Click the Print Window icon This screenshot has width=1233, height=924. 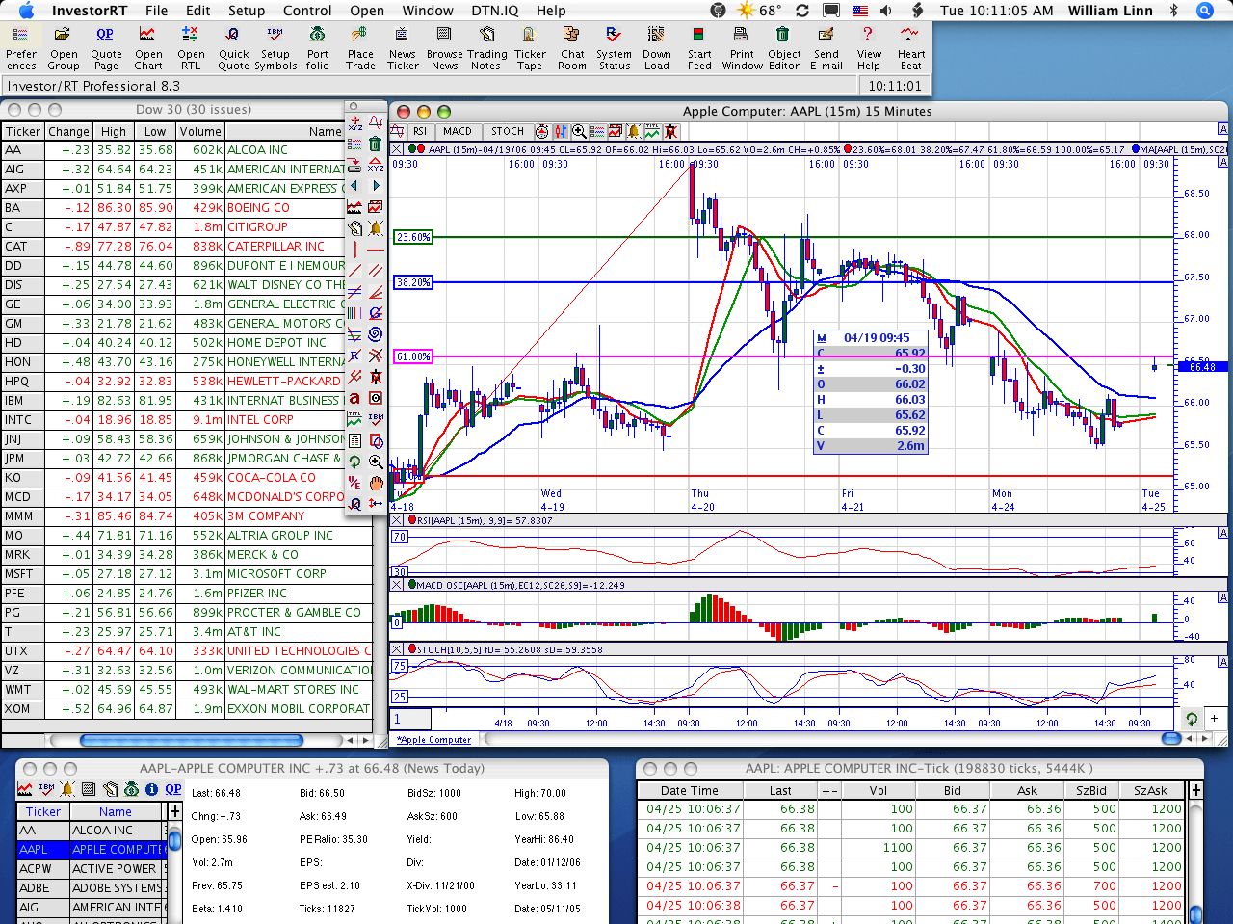click(x=742, y=47)
